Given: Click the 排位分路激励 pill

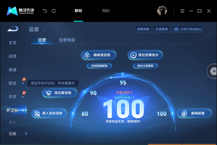Looking at the screenshot, I should pyautogui.click(x=145, y=66).
